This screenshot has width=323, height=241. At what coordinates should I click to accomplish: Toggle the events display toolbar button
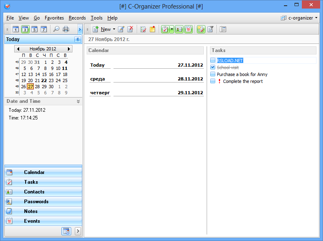tap(188, 29)
